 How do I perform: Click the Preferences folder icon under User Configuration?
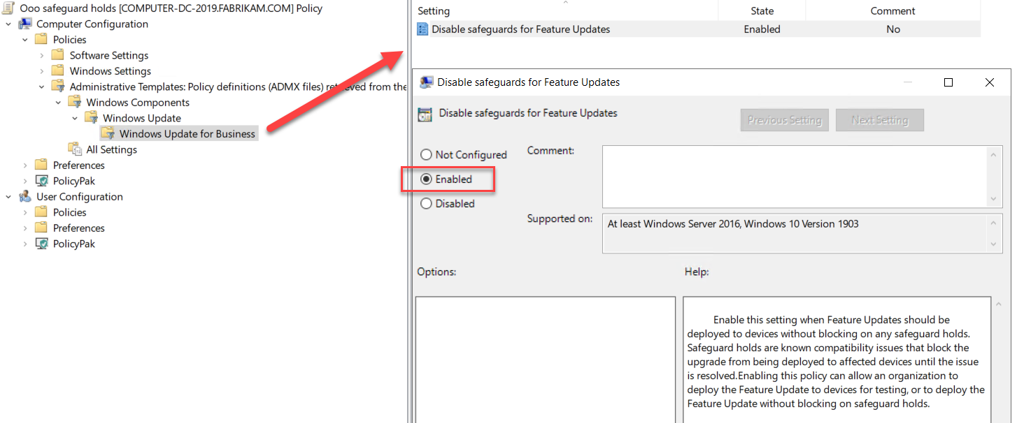(x=41, y=228)
